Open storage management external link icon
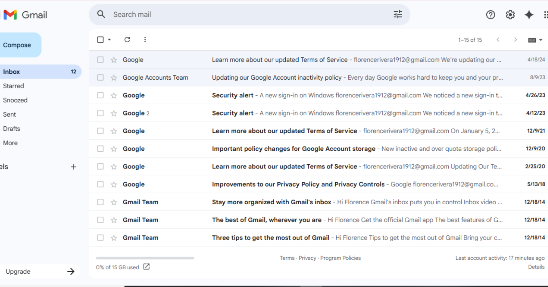Viewport: 548px width, 287px height. (x=147, y=267)
